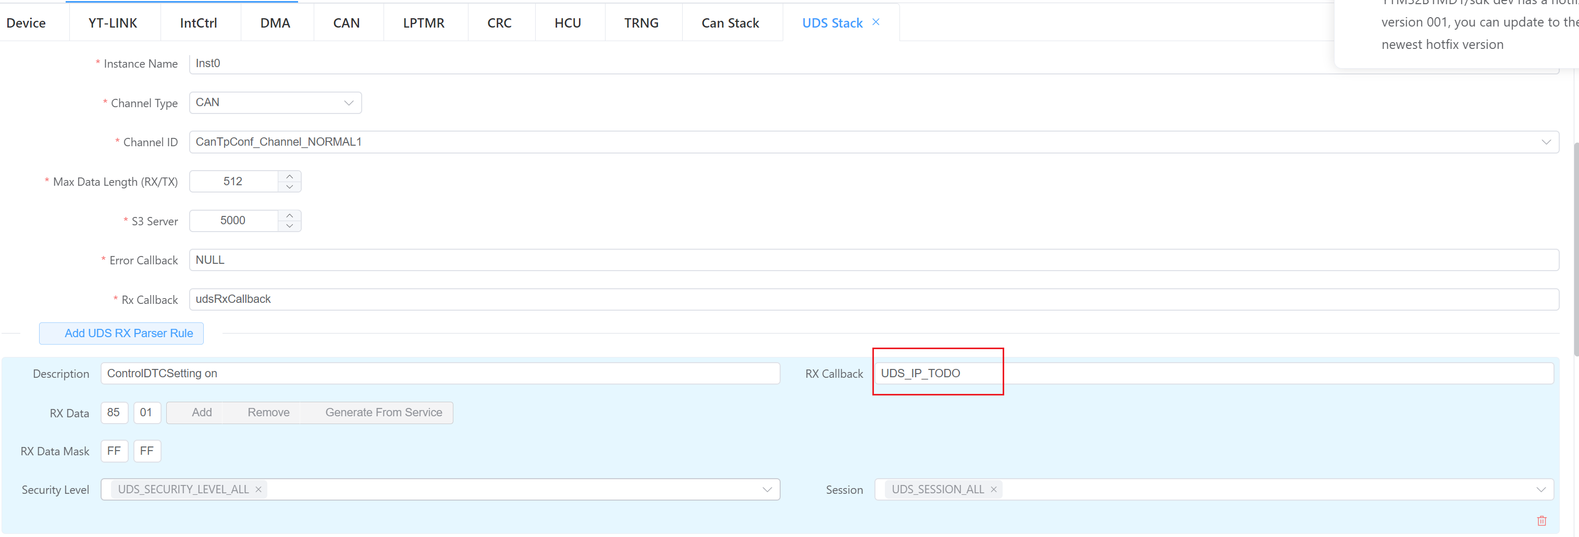Remove UDS_SECURITY_LEVEL_ALL tag

pyautogui.click(x=258, y=489)
